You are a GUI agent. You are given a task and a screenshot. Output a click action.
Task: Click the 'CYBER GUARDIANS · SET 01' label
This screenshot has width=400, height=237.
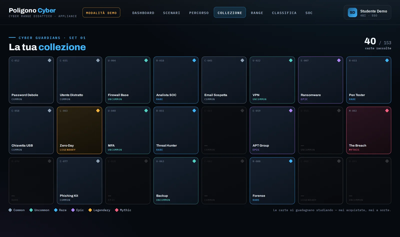pyautogui.click(x=52, y=38)
